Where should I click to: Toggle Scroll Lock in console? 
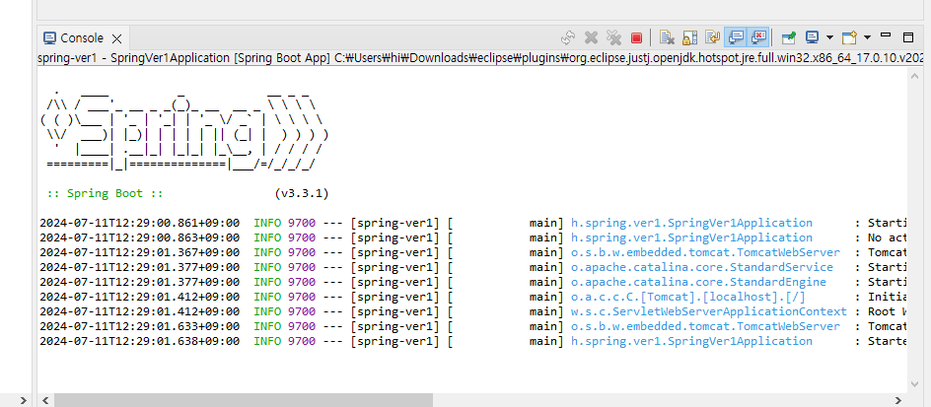click(x=689, y=38)
